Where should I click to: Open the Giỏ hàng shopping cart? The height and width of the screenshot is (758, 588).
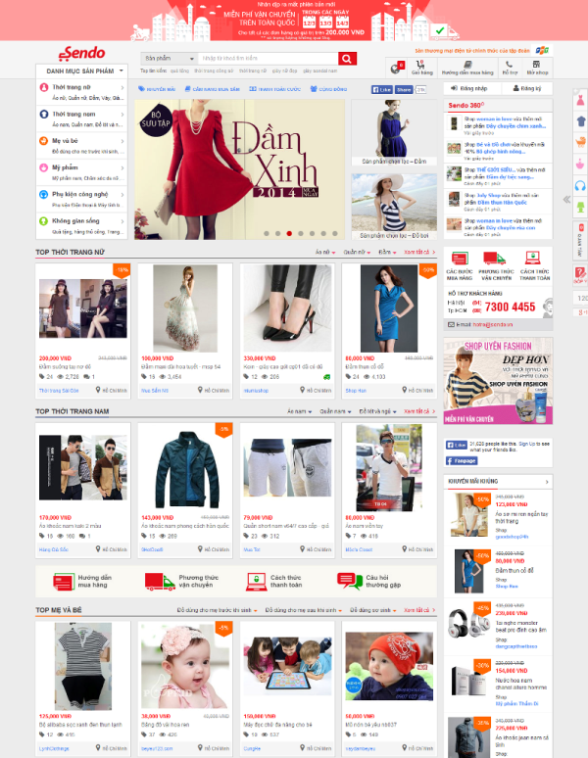421,67
